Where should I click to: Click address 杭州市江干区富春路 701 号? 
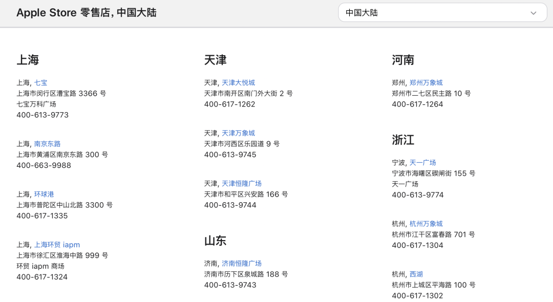point(434,234)
